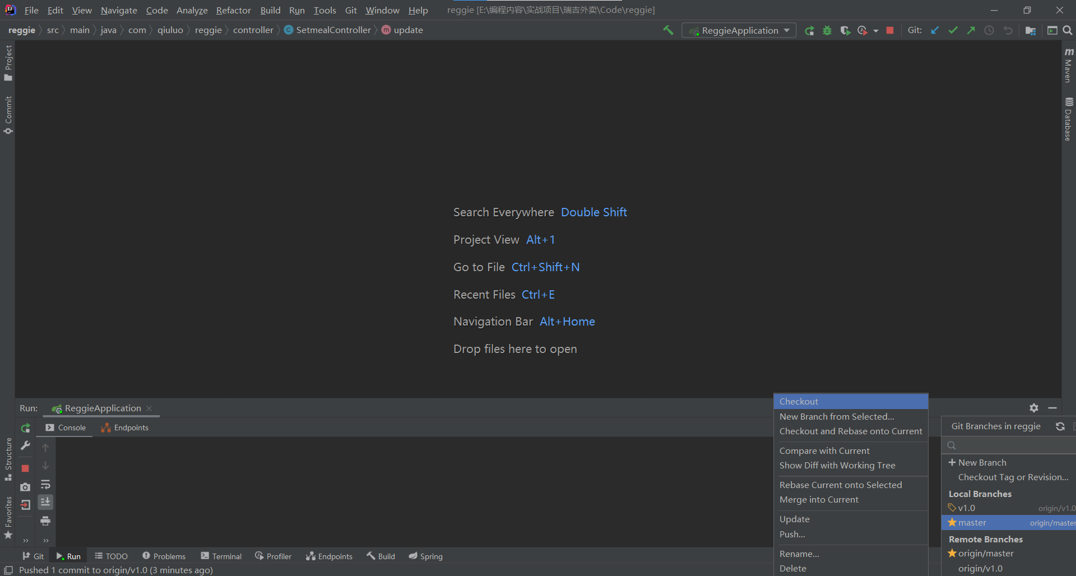1076x576 pixels.
Task: Click the Profiler run icon in toolbar
Action: point(862,30)
